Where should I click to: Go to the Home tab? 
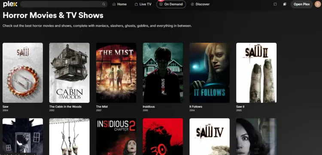pyautogui.click(x=119, y=4)
